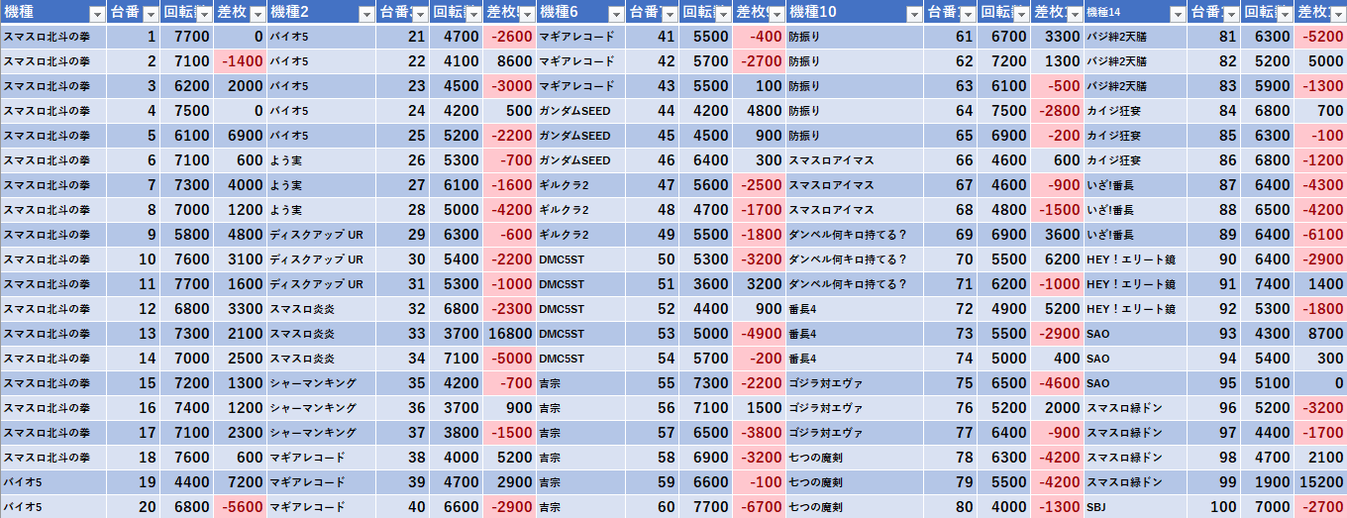The image size is (1347, 518).
Task: Select マギアレコード cell in 台番 42 row
Action: point(580,61)
